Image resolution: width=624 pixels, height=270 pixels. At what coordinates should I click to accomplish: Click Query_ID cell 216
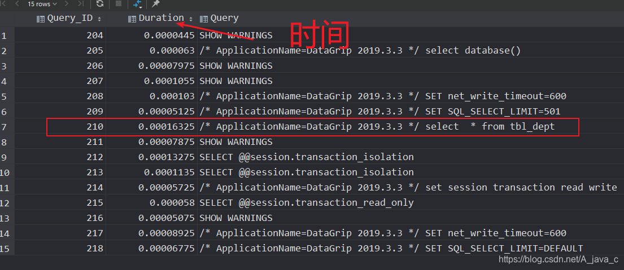[x=95, y=218]
